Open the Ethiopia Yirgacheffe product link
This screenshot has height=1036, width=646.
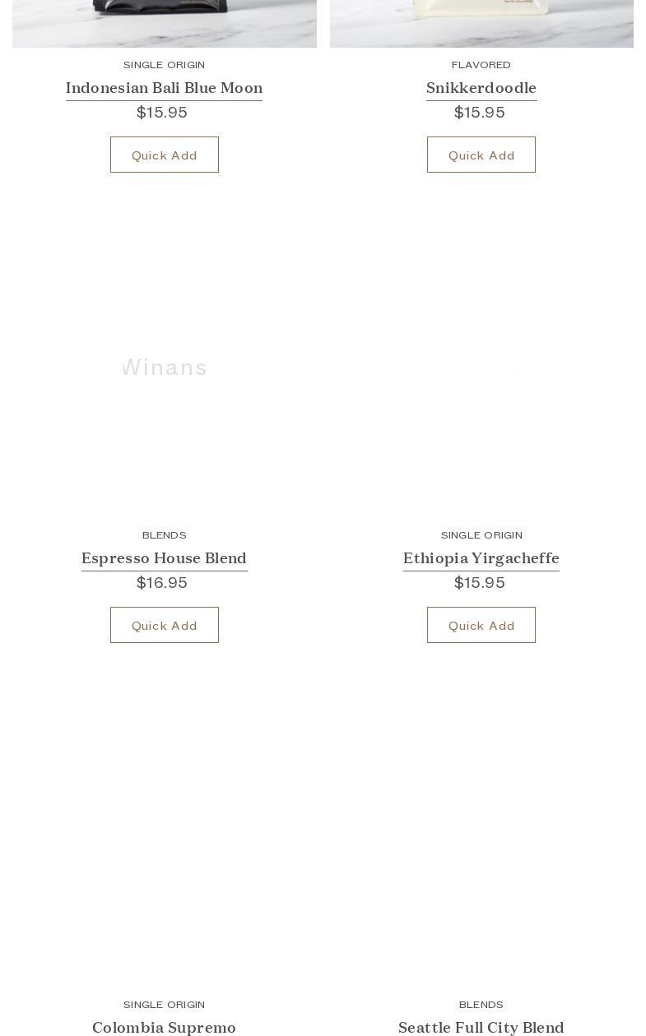click(481, 558)
